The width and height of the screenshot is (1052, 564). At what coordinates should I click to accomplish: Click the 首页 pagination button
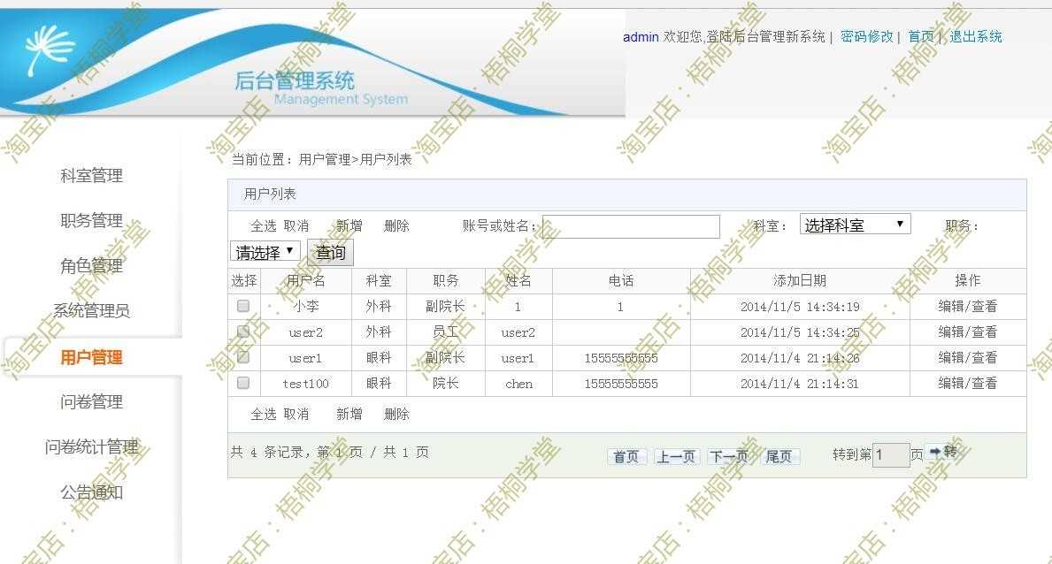coord(626,457)
